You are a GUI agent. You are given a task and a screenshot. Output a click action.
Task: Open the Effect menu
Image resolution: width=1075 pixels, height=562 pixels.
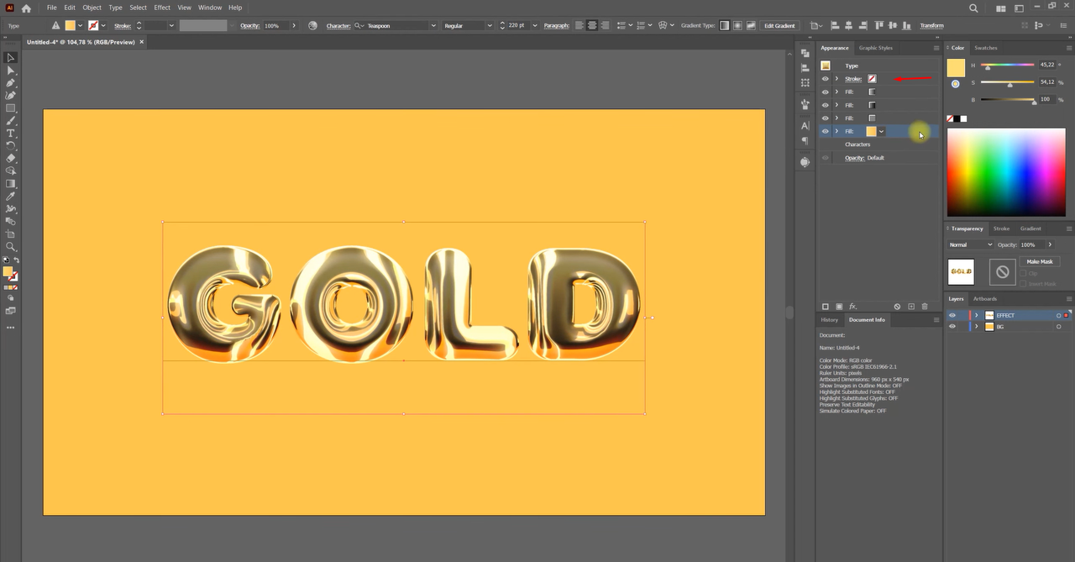pos(162,8)
